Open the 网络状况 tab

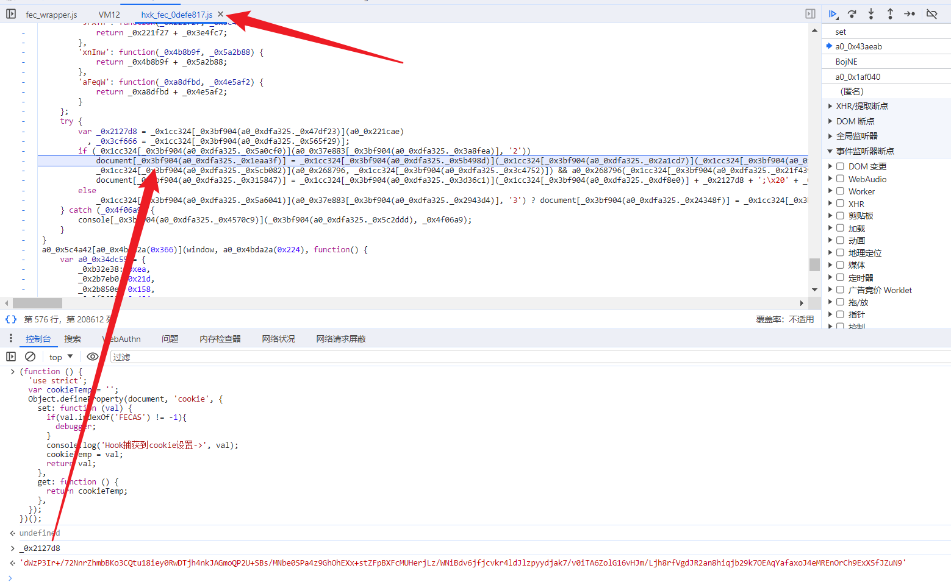click(279, 339)
